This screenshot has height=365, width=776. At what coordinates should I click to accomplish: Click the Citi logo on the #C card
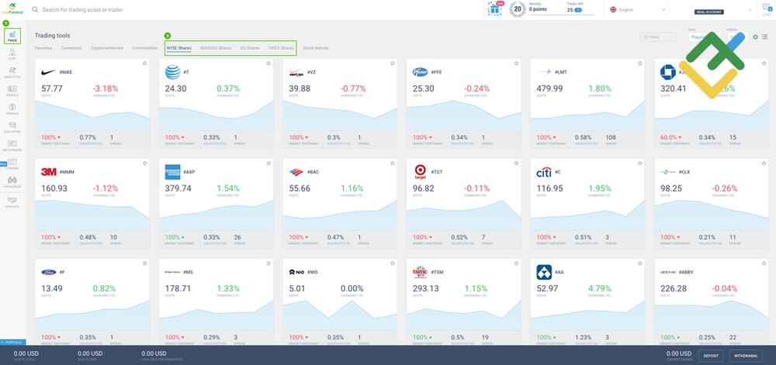[544, 172]
